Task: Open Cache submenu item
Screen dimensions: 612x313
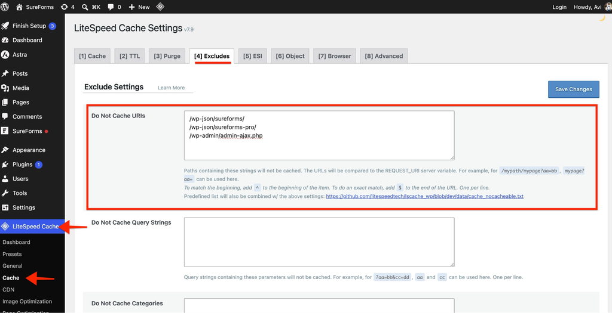Action: pos(11,278)
